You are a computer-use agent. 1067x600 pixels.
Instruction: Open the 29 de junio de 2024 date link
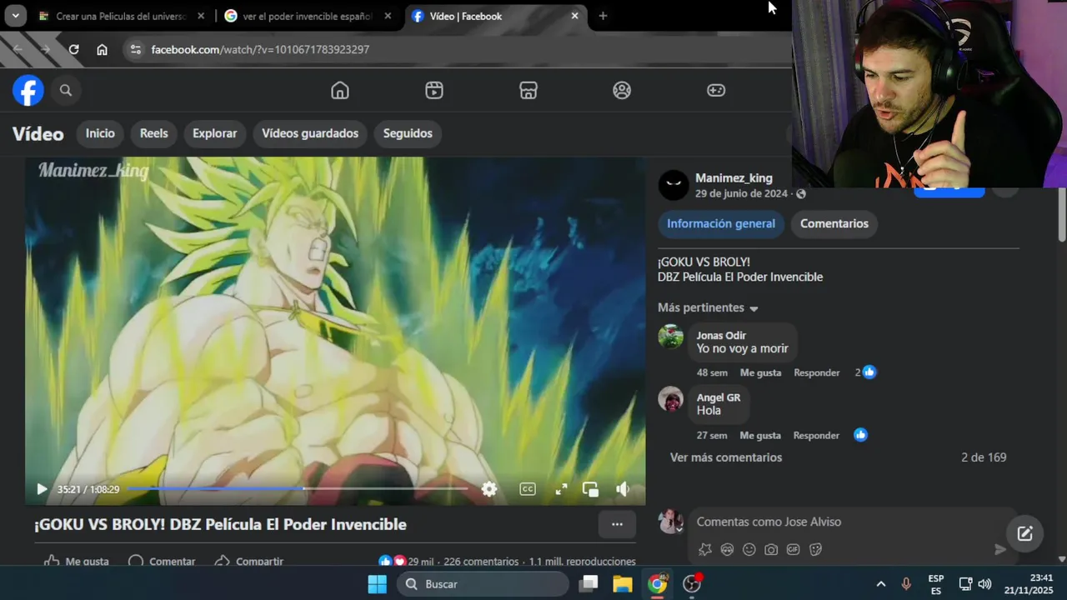point(741,193)
